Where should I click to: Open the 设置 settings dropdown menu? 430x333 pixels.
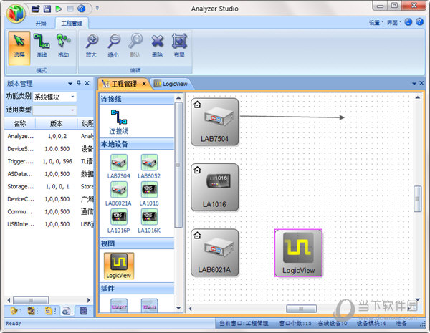click(x=376, y=23)
